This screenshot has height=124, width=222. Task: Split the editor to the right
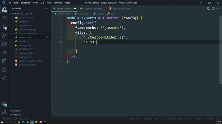pos(213,9)
